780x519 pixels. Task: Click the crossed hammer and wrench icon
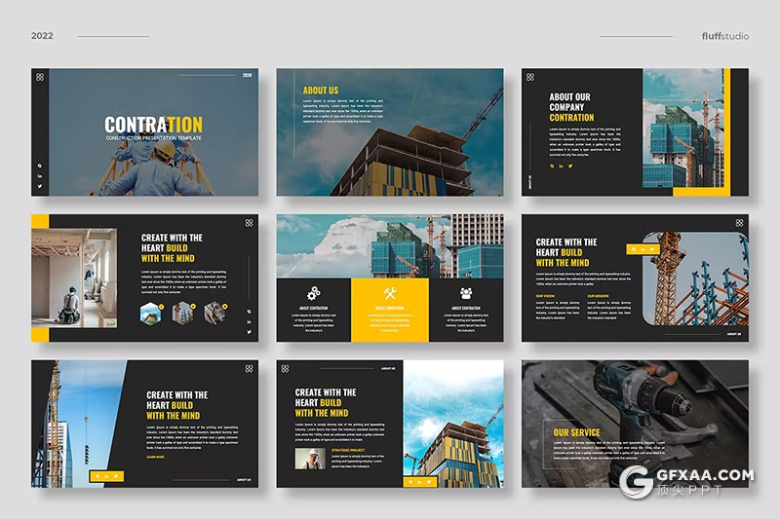click(390, 292)
